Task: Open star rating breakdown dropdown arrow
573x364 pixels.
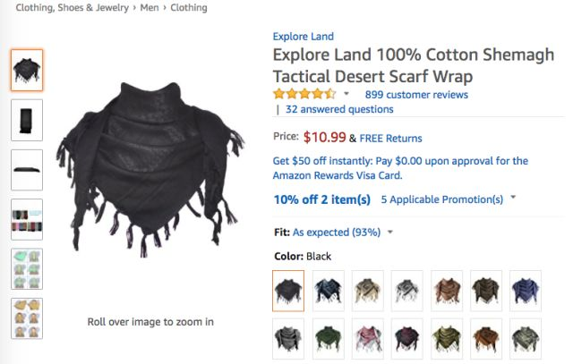Action: (346, 94)
